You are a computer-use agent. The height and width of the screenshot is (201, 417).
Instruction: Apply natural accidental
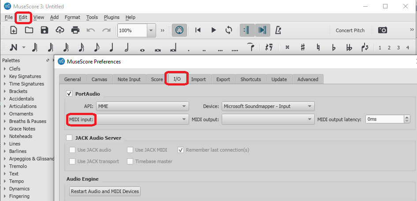(318, 47)
